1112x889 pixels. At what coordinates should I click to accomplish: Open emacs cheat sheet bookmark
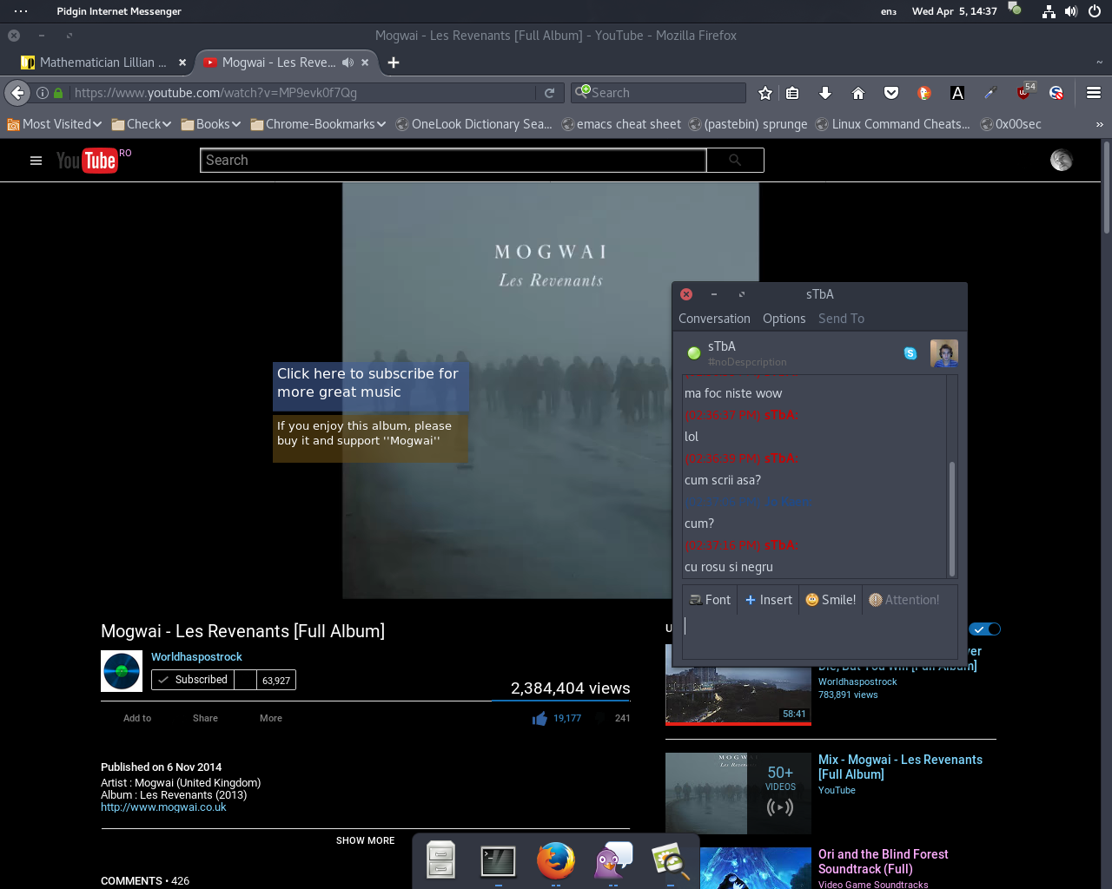[621, 124]
